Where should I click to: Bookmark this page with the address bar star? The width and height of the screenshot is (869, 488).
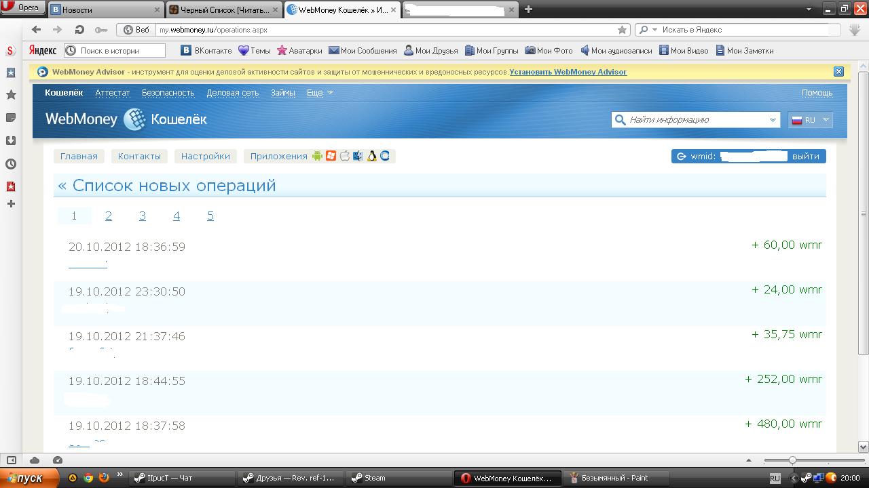click(x=622, y=30)
